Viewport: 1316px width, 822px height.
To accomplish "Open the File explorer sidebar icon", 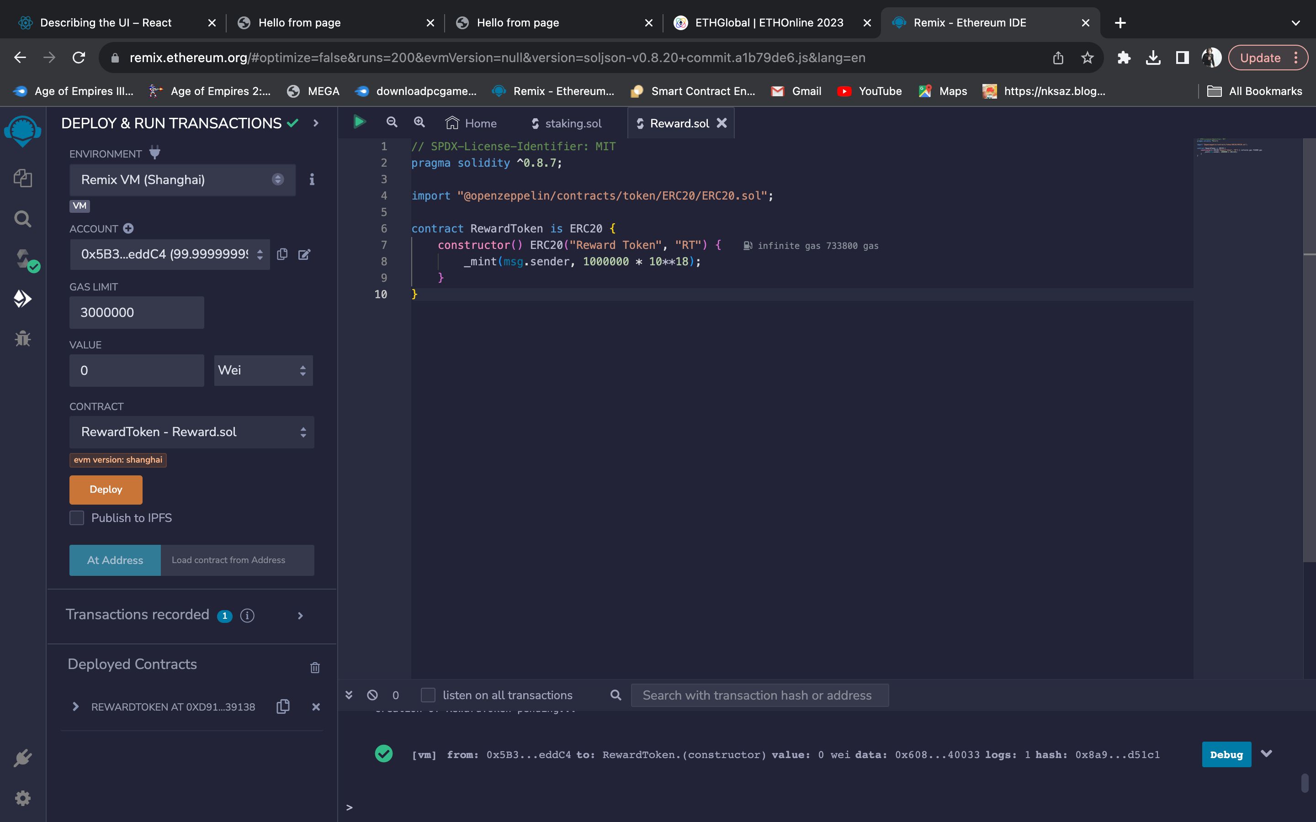I will (x=22, y=178).
